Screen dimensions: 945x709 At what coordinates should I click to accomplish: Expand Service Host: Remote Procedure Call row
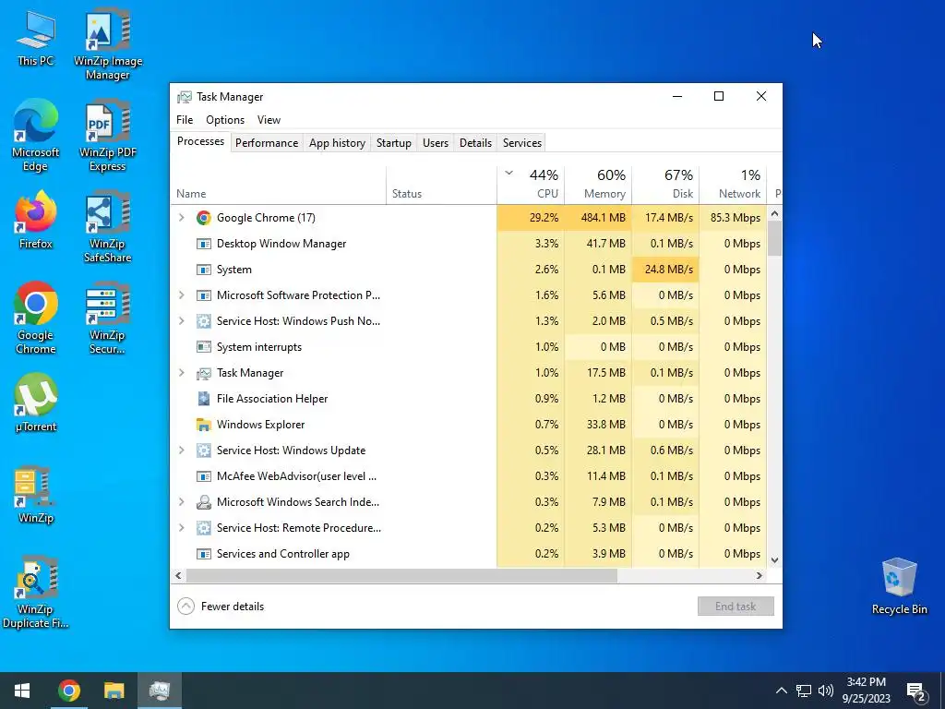(x=182, y=528)
